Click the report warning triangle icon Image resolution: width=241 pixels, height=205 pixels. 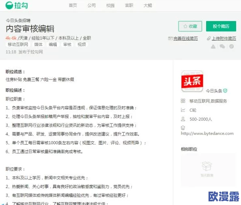coord(213,46)
